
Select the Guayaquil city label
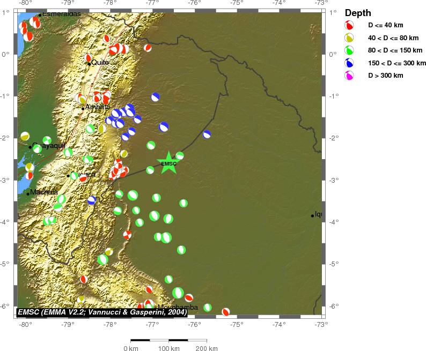[x=49, y=145]
